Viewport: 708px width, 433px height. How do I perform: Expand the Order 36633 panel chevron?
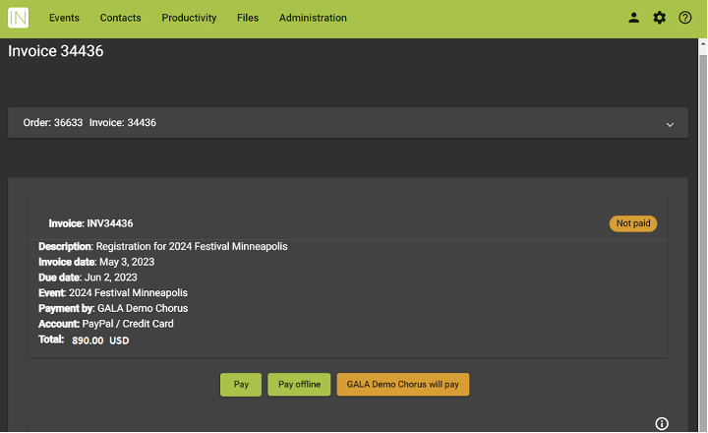tap(670, 124)
